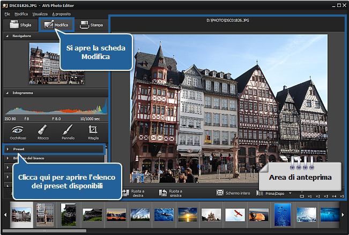Select the Ritocco retouch tool
349x235 pixels.
tap(43, 133)
